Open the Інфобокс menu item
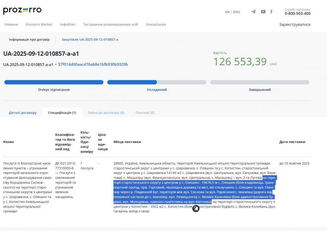Screen dimensions: 327x231 click(x=68, y=24)
